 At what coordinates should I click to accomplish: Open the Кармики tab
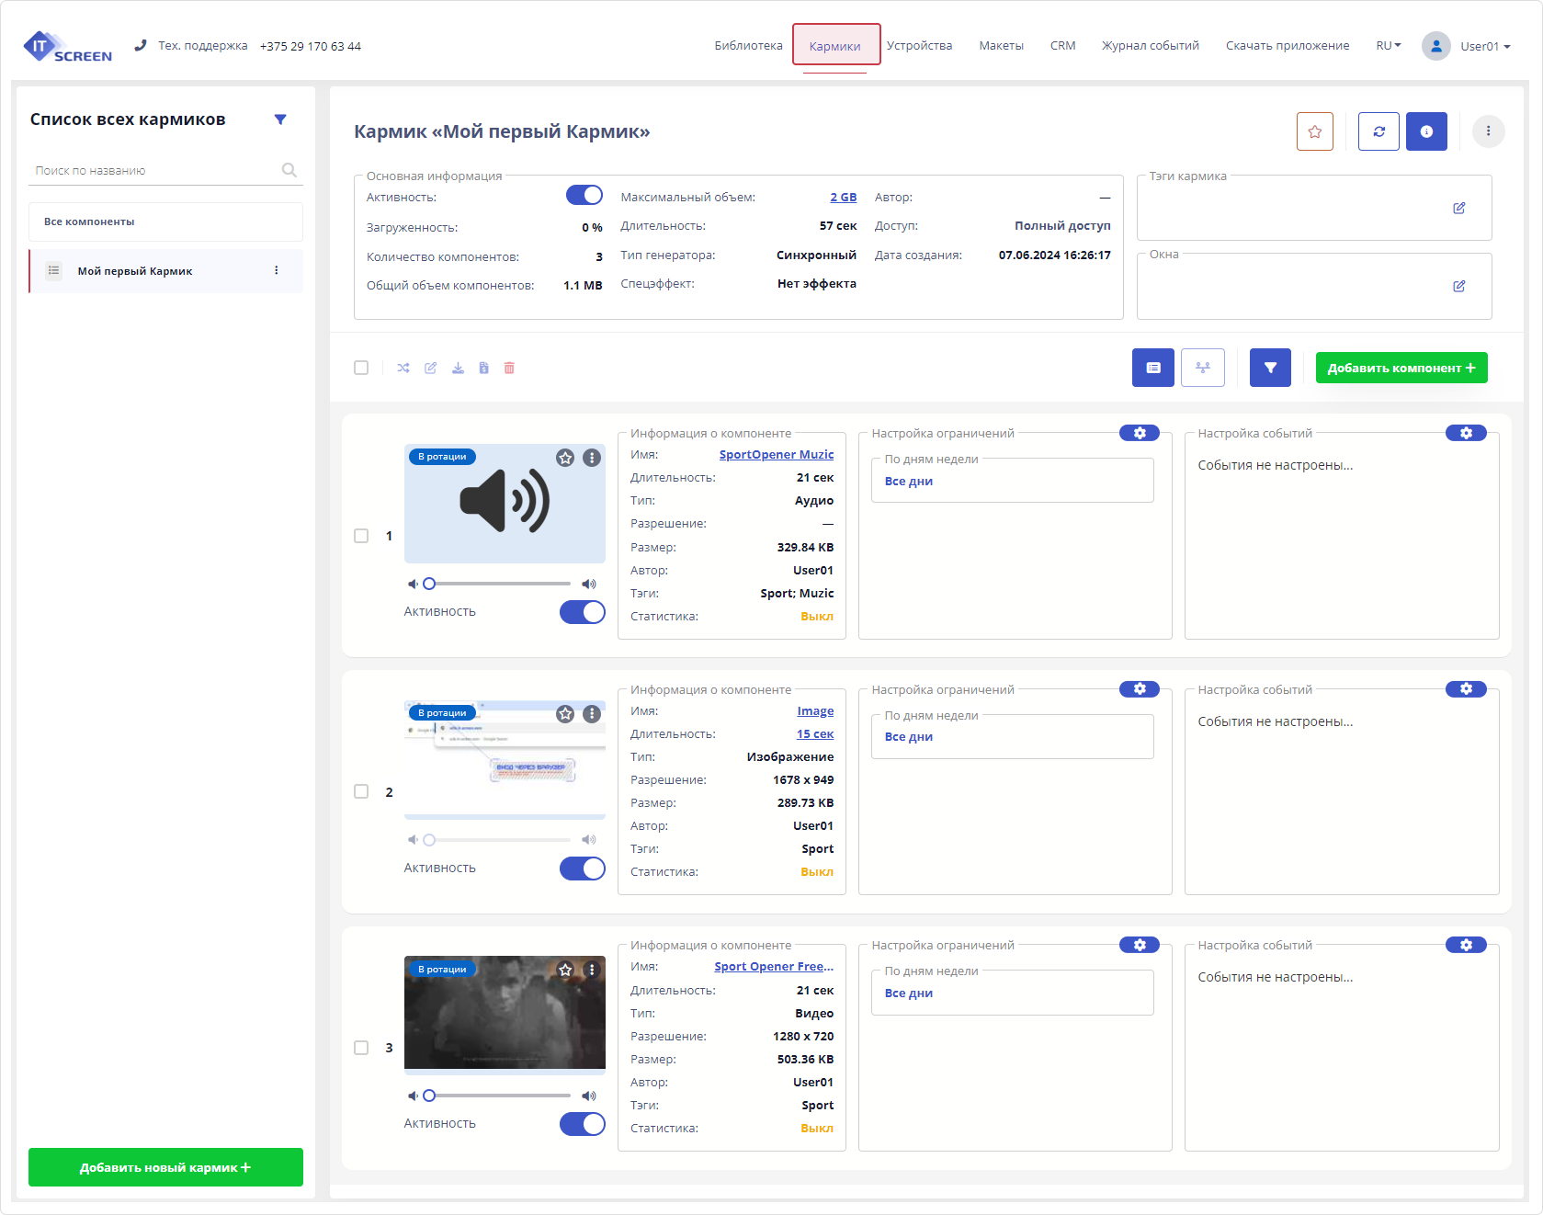click(x=835, y=46)
